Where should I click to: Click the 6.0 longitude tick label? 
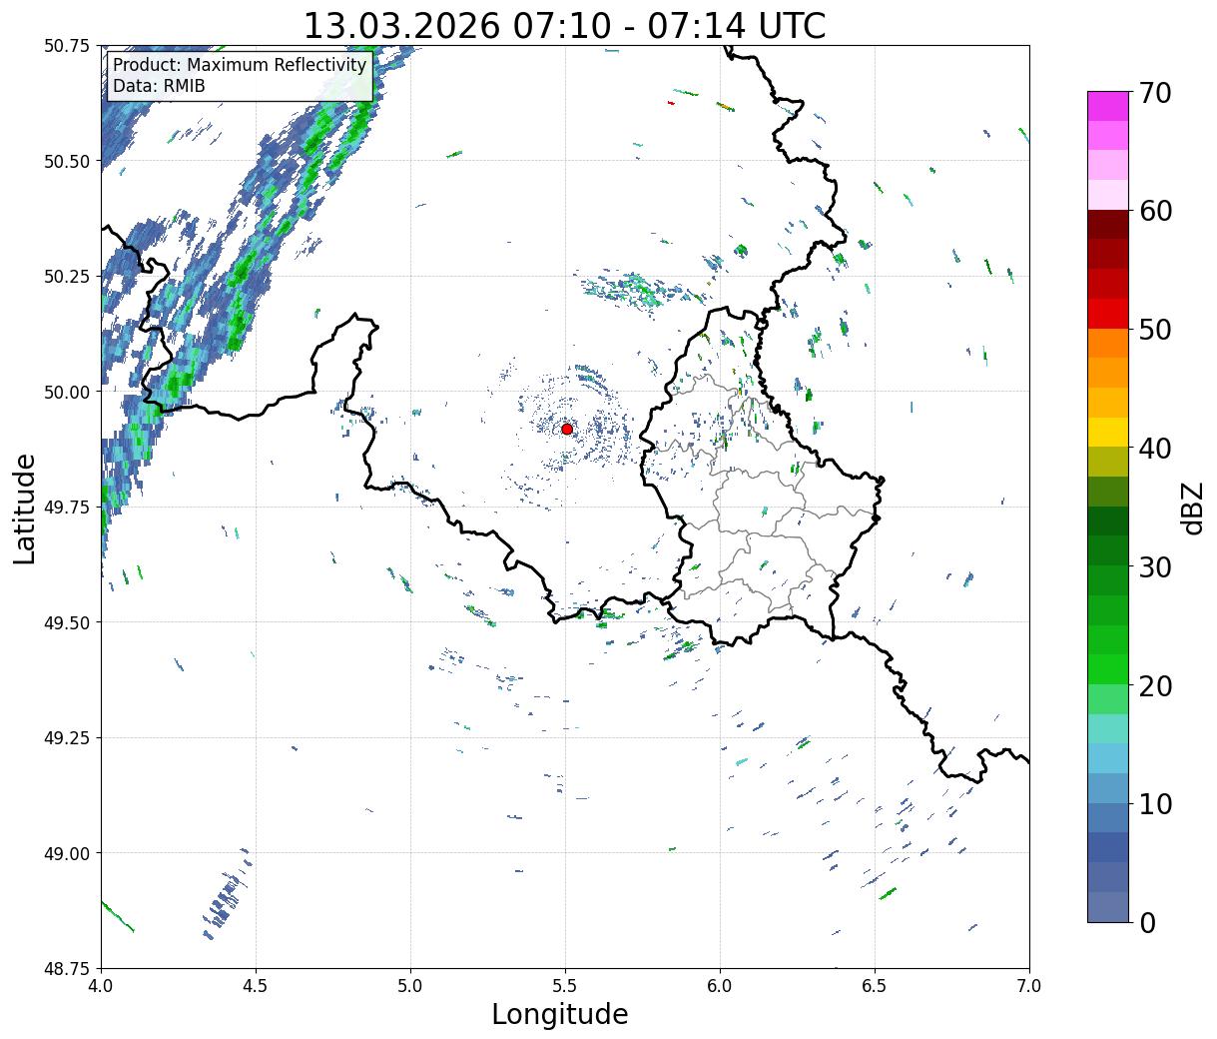(x=720, y=986)
